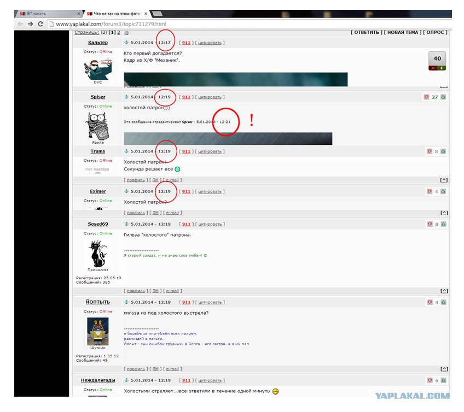464x412 pixels.
Task: Click Spiser's cat avatar
Action: 97,126
